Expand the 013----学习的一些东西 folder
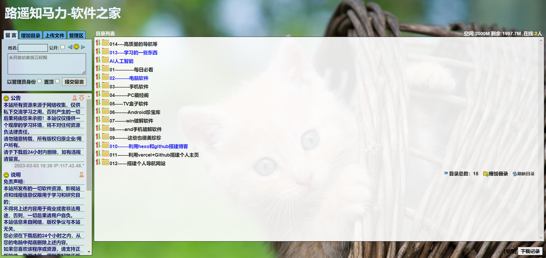546x258 pixels. pyautogui.click(x=133, y=53)
